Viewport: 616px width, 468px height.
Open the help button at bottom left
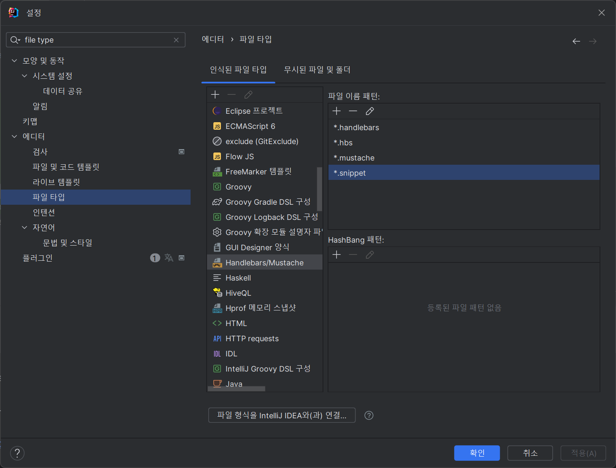17,453
